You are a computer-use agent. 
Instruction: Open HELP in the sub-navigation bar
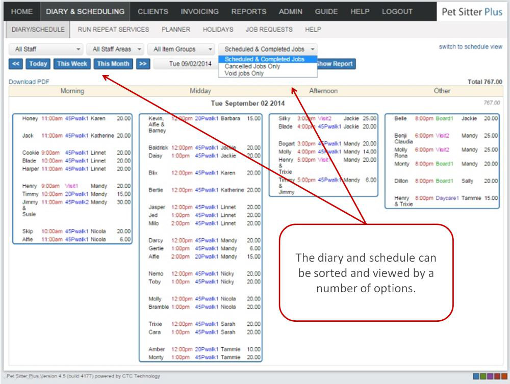(313, 29)
